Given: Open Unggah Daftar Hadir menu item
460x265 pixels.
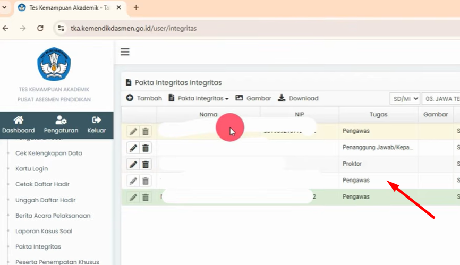Looking at the screenshot, I should click(46, 200).
